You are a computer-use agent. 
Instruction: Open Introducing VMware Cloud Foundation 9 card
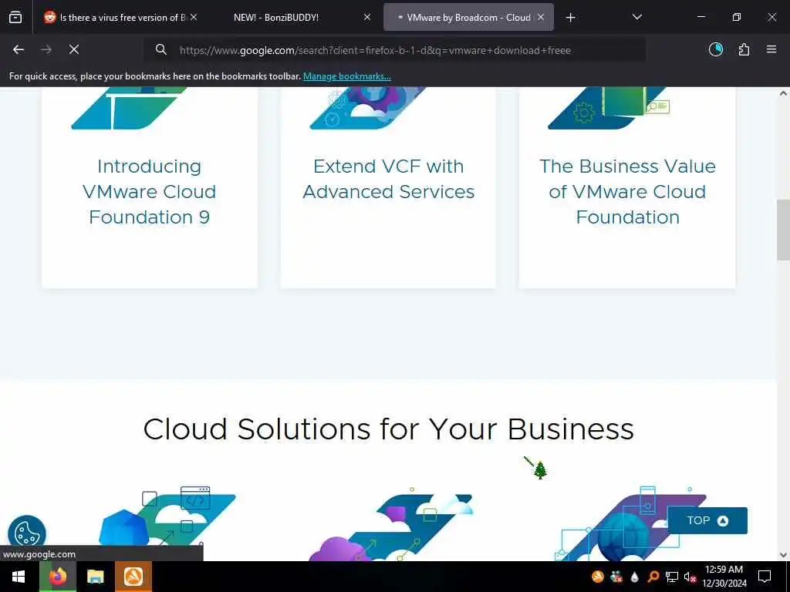tap(149, 192)
